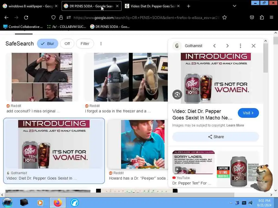Click the 'Howard has a Dr. Peeper soda' caption
The image size is (278, 208).
138,178
